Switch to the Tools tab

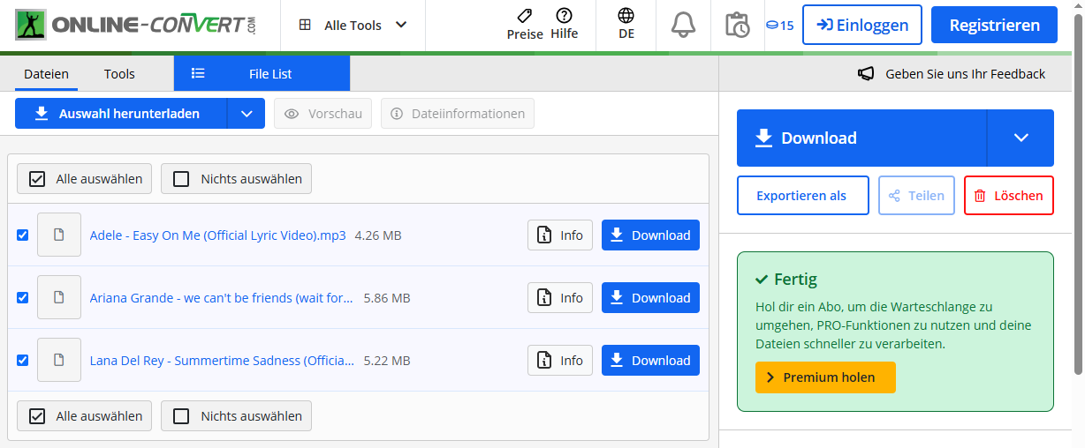click(119, 74)
